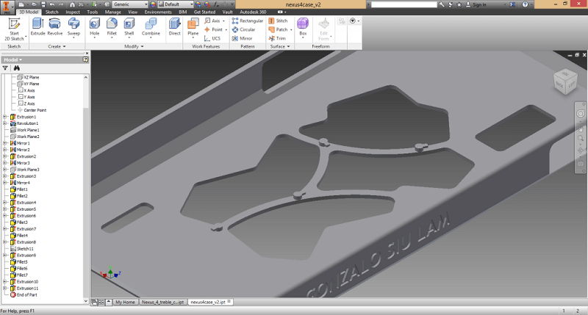Image resolution: width=588 pixels, height=315 pixels.
Task: Create a Freeform Box
Action: coord(303,27)
